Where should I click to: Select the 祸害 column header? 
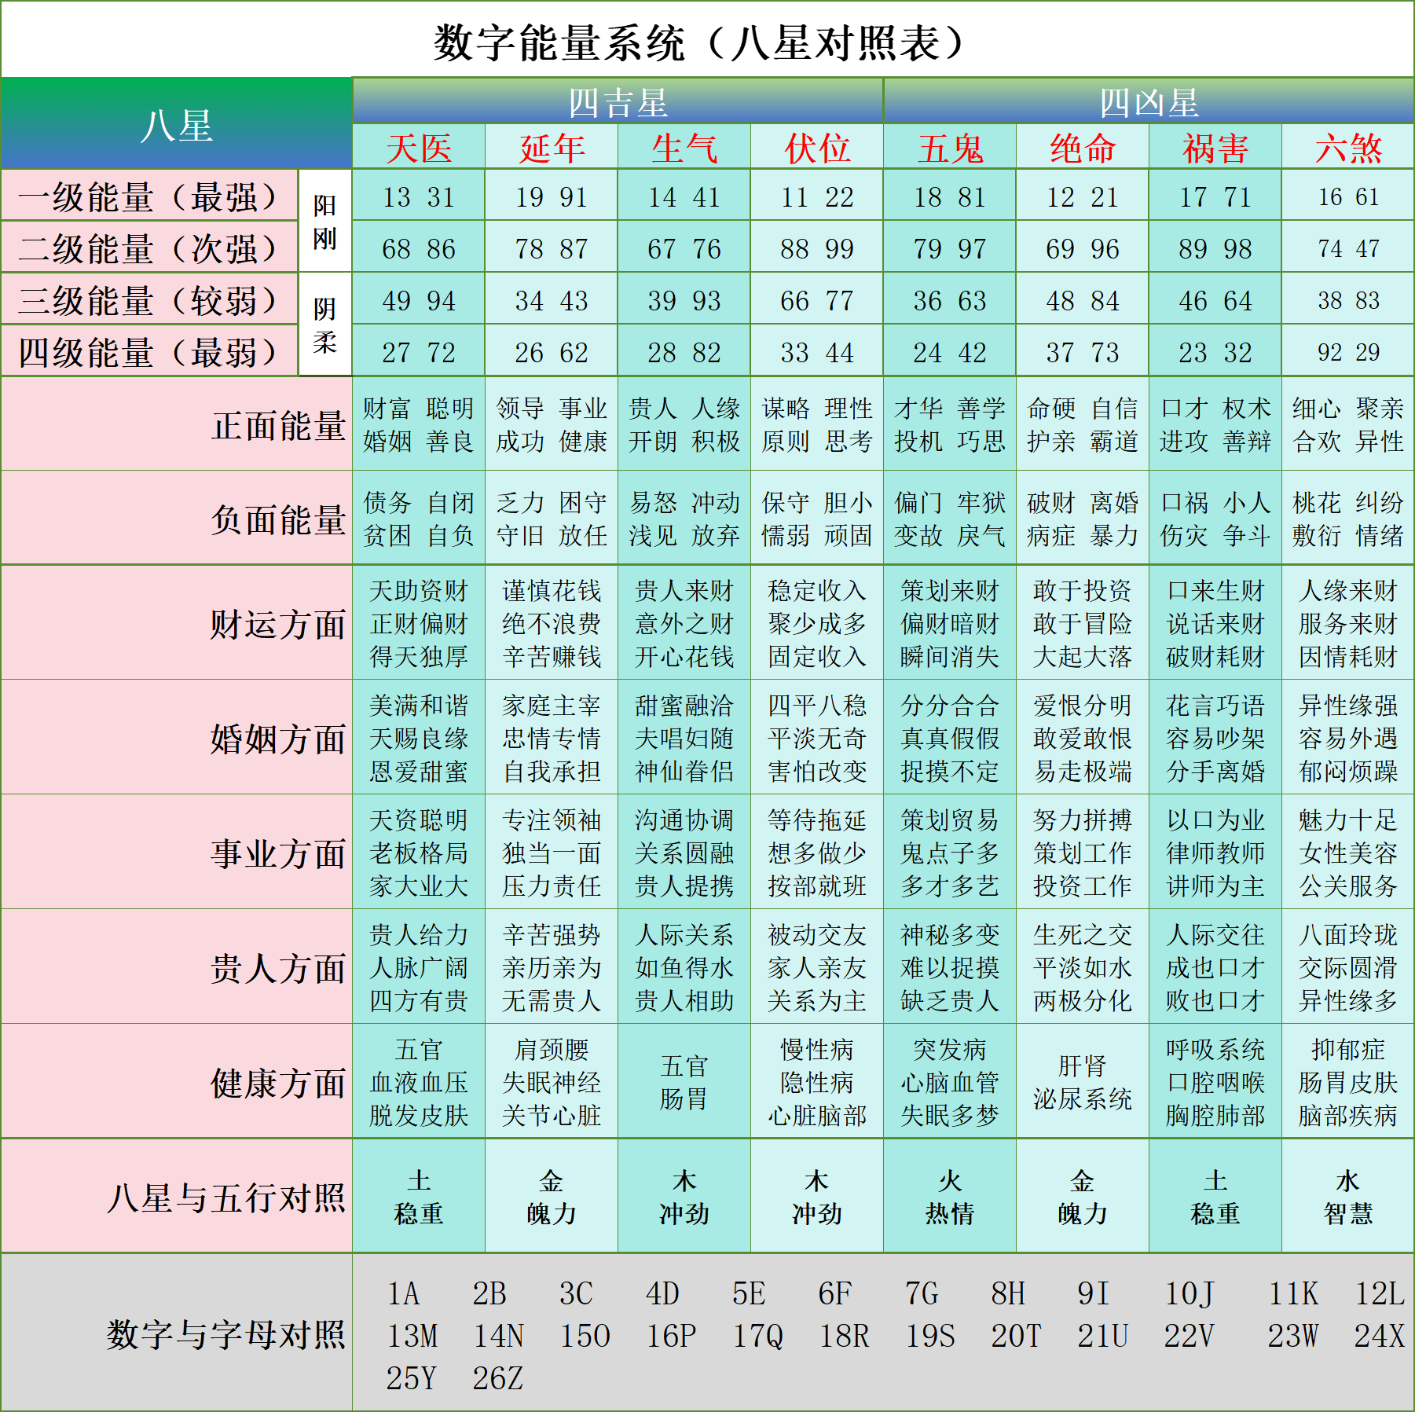1215,147
